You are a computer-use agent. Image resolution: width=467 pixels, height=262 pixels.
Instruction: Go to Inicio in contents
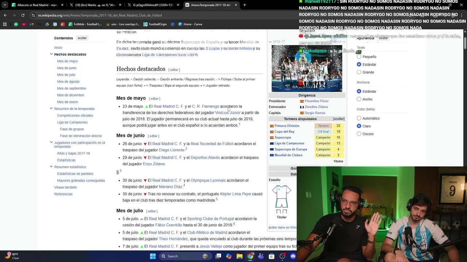tap(58, 48)
